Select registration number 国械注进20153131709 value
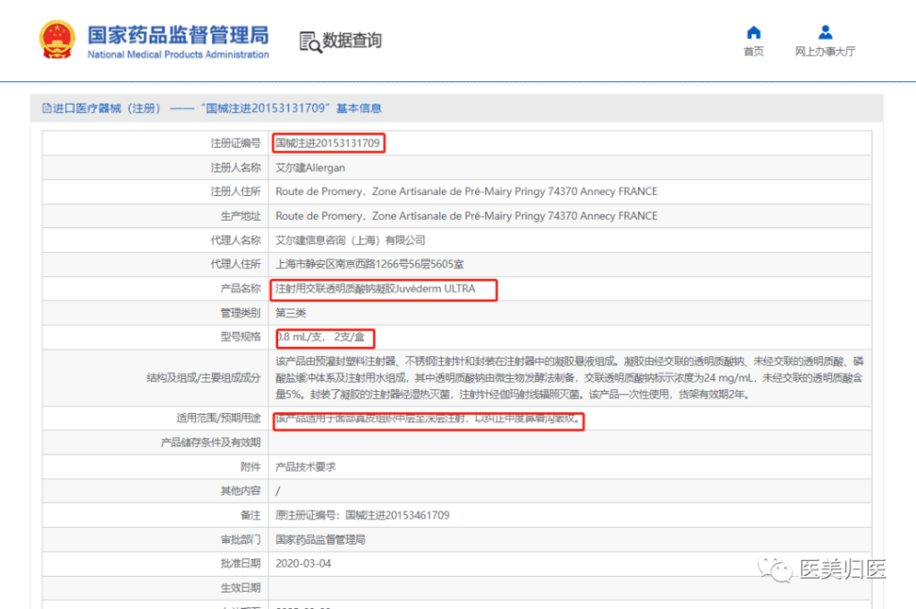The width and height of the screenshot is (916, 609). click(327, 143)
